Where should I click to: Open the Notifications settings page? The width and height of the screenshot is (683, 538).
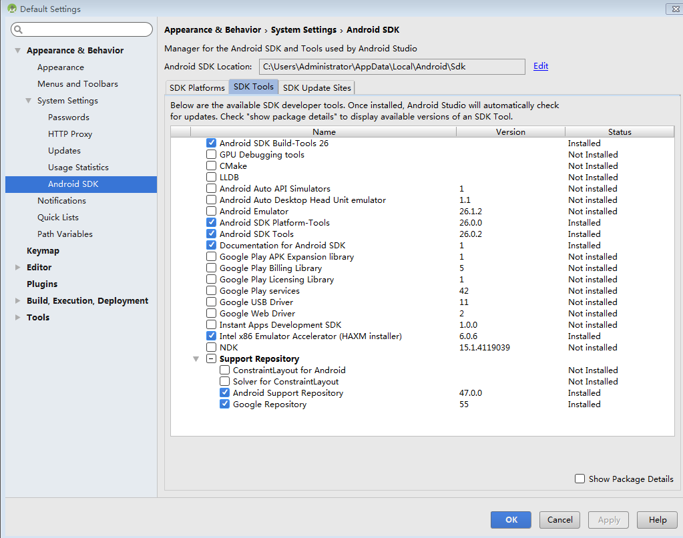tap(61, 200)
